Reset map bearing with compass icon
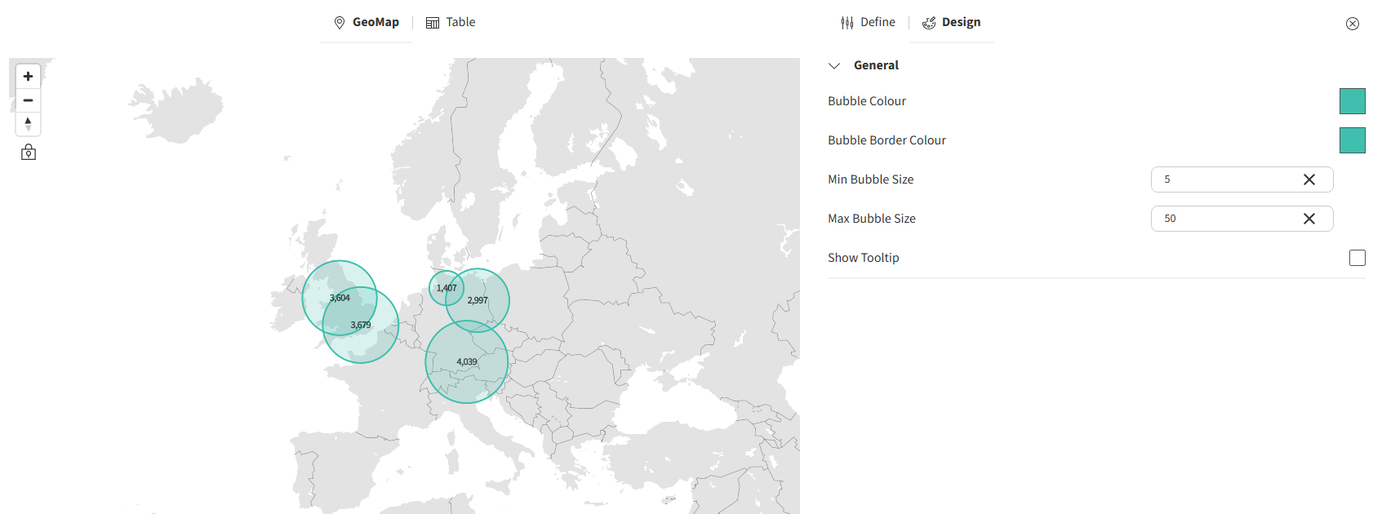This screenshot has height=514, width=1382. 28,124
